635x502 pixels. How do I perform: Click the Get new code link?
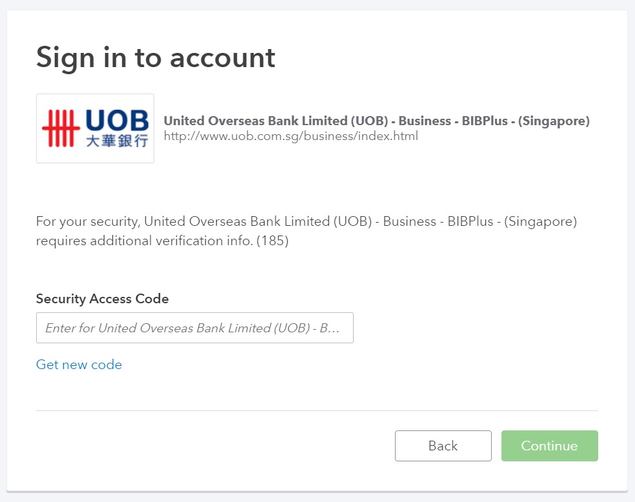pyautogui.click(x=79, y=365)
